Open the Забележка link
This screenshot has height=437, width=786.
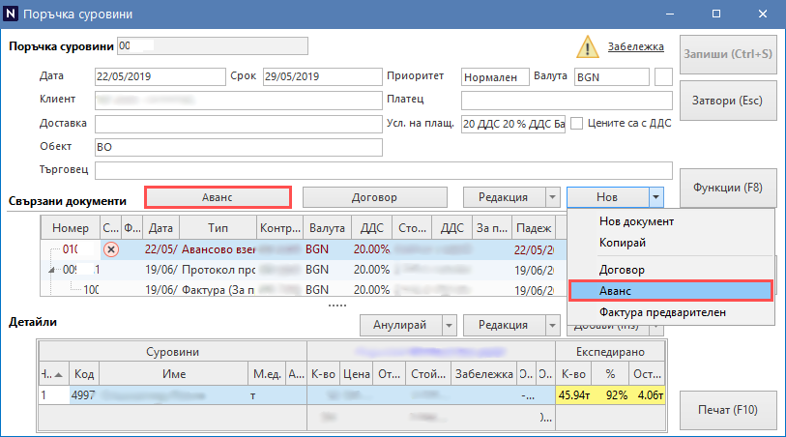click(x=635, y=46)
